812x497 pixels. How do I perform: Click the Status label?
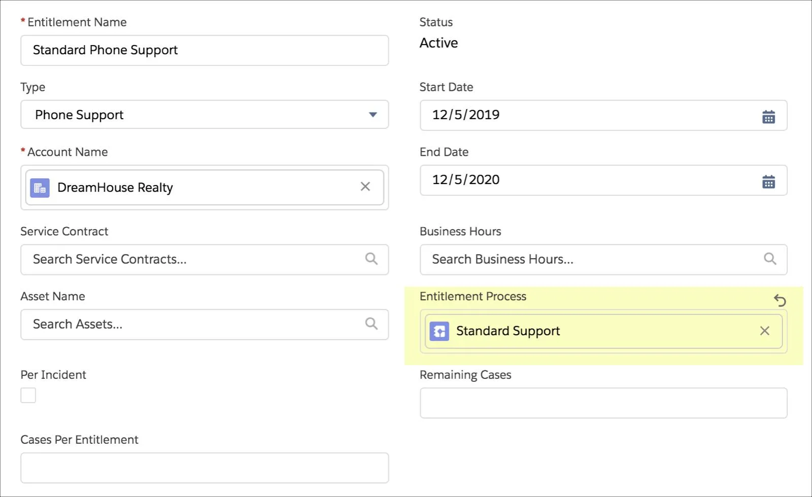[x=436, y=22]
